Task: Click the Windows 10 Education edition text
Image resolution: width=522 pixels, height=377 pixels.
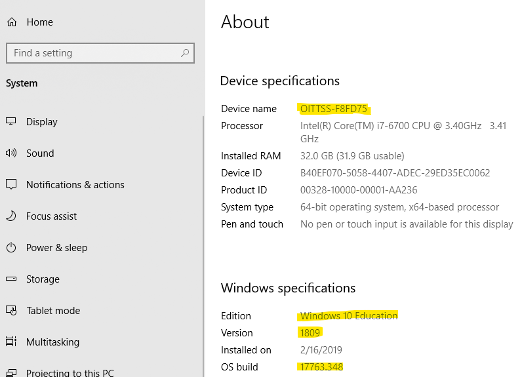Action: [x=349, y=316]
